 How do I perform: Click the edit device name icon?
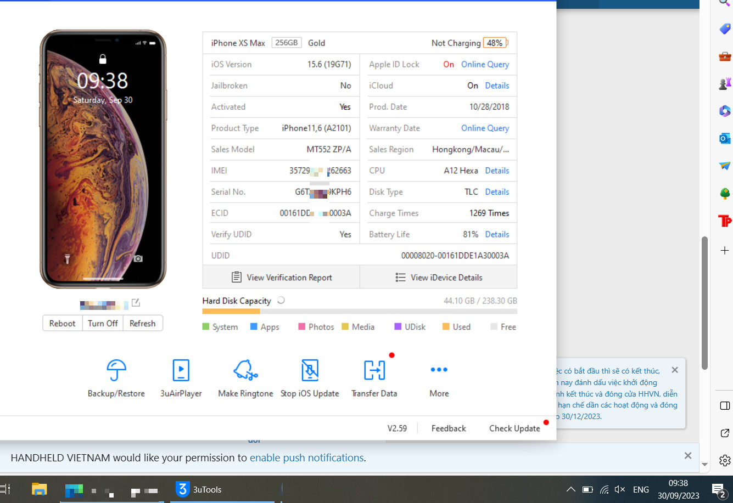[136, 303]
